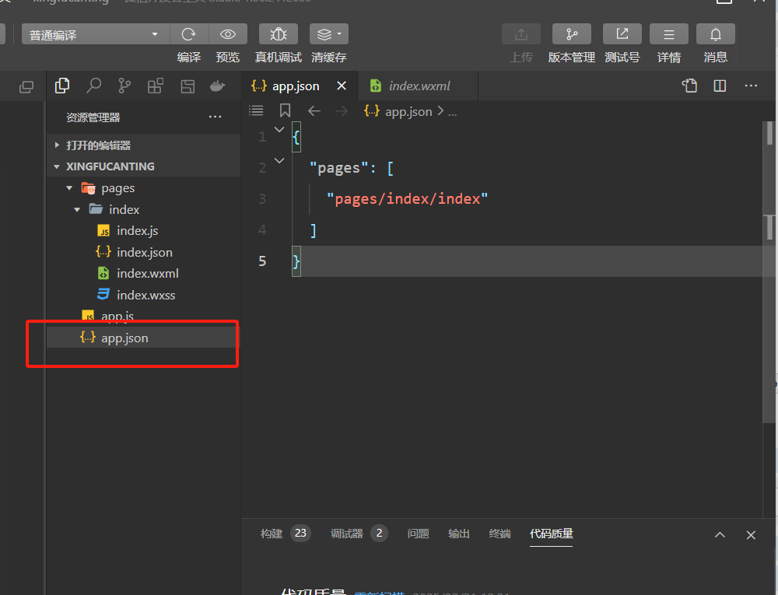This screenshot has width=778, height=595.
Task: Open the Docker whale icon in sidebar
Action: [x=217, y=86]
